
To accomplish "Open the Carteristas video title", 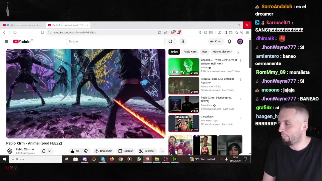I will [x=207, y=117].
